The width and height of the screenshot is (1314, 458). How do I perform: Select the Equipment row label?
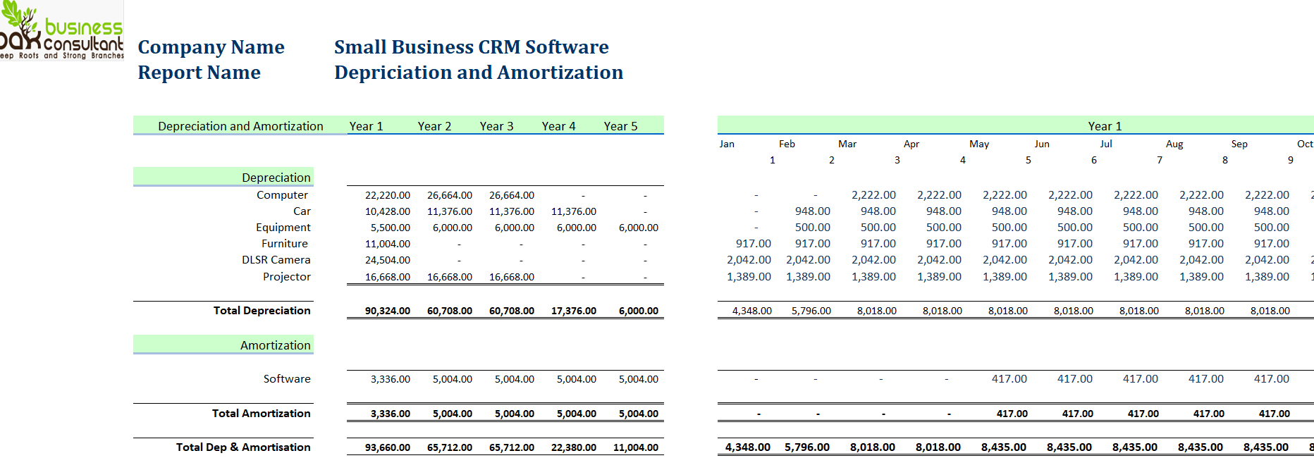point(283,228)
